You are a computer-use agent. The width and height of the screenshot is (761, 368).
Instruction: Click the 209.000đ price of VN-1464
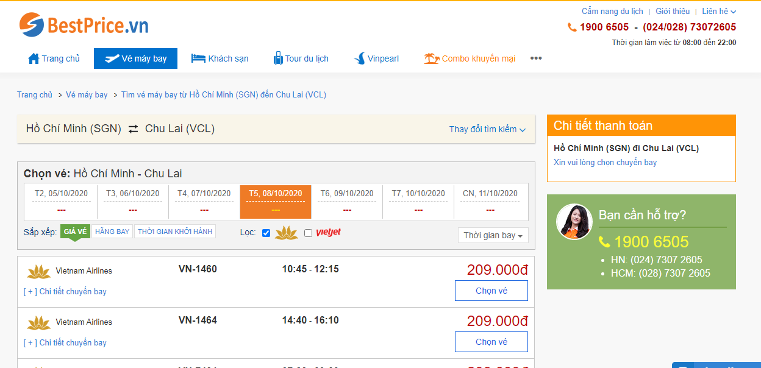tap(498, 321)
